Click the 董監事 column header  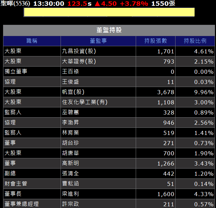point(98,41)
